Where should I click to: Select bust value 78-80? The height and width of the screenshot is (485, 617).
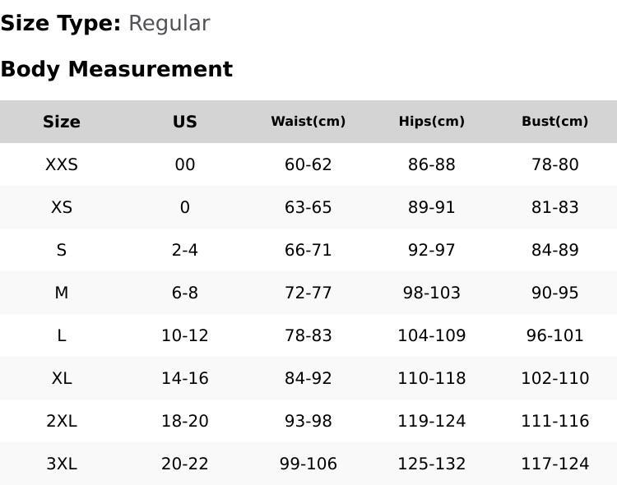[555, 164]
